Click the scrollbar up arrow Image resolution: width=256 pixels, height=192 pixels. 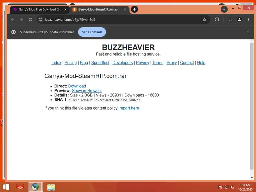point(251,41)
